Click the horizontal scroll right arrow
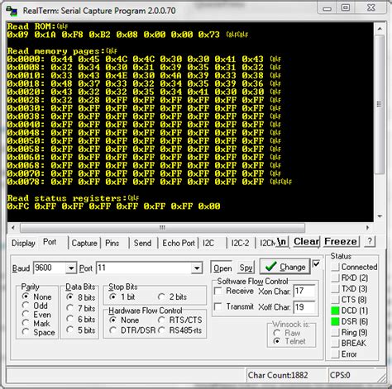The image size is (392, 389). (x=367, y=228)
